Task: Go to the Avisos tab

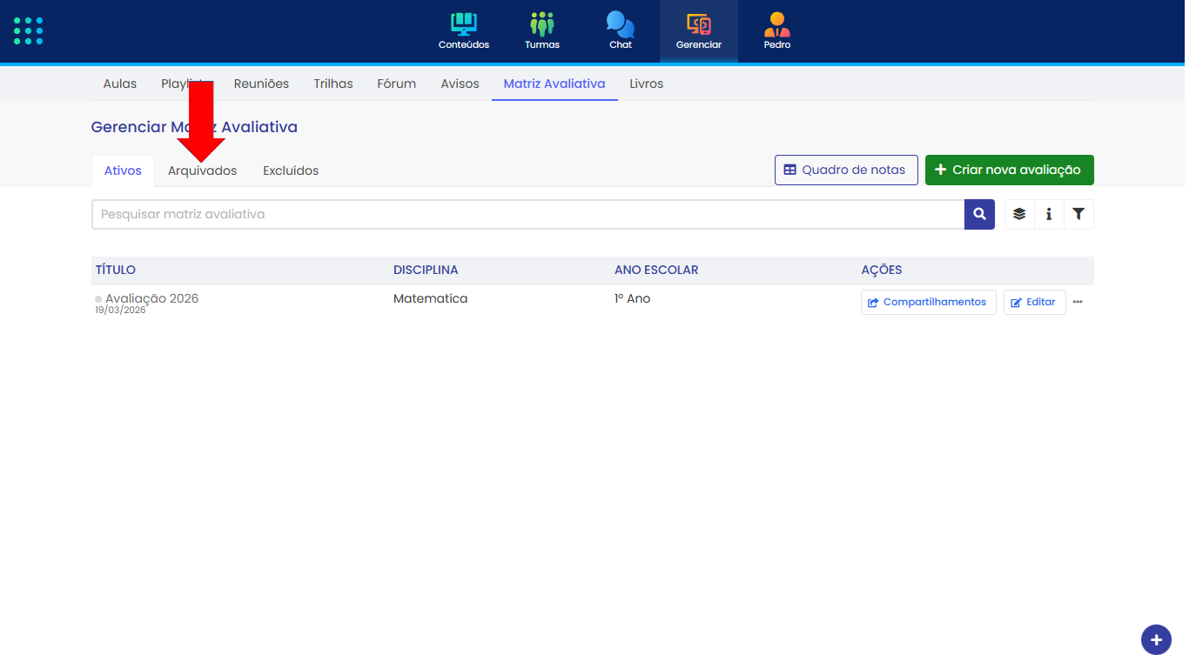Action: 460,83
